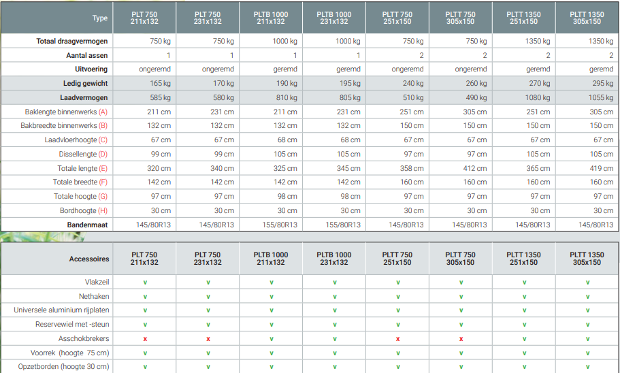Click green check for rijplaten under PLT 750 231x132
The image size is (620, 373).
click(208, 310)
